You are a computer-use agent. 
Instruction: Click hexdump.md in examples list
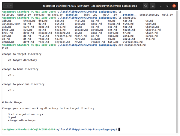[62, 33]
